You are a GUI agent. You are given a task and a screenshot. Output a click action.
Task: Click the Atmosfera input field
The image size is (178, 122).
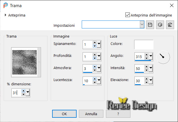click(88, 69)
